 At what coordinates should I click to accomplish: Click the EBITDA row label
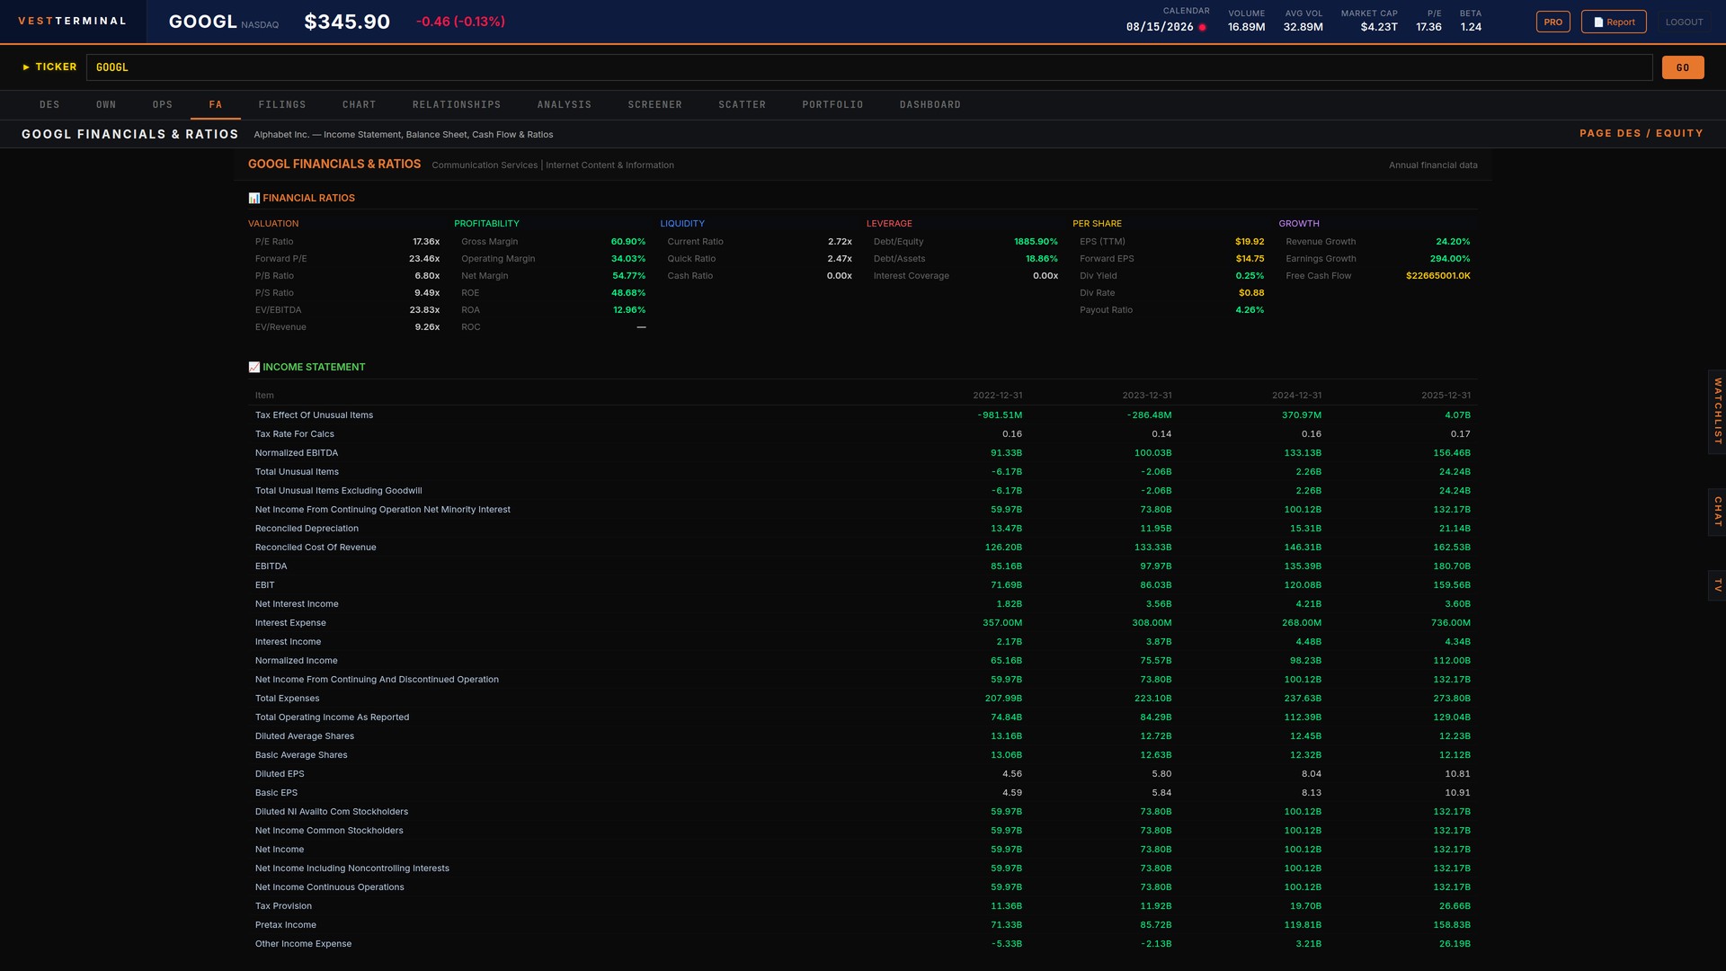pyautogui.click(x=271, y=566)
